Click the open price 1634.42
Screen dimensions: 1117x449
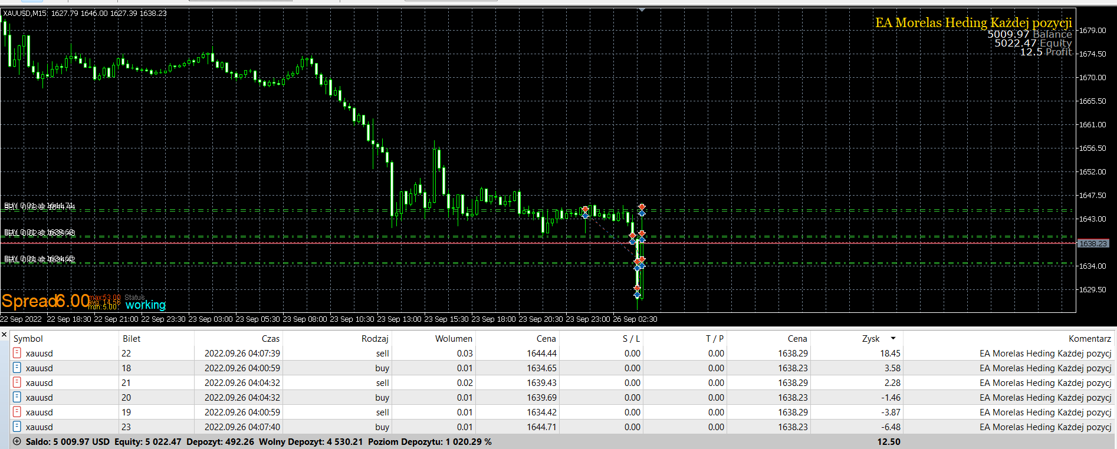click(x=541, y=412)
